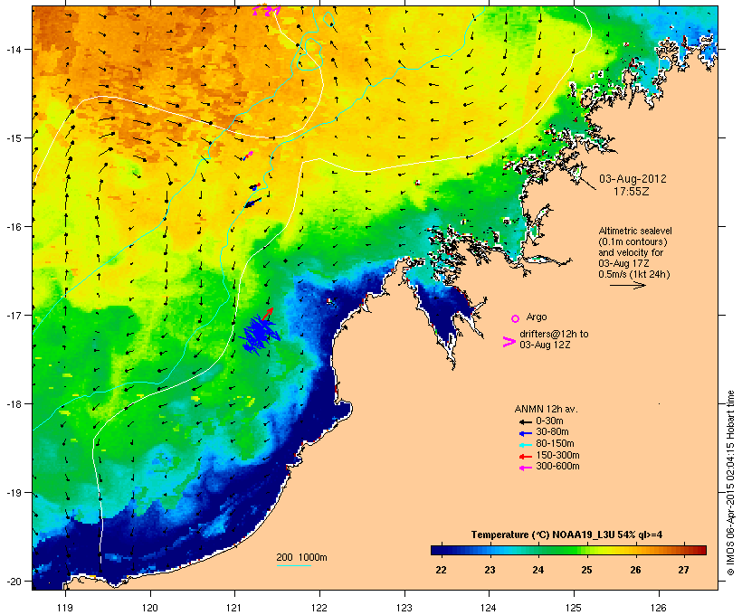Click the 'Altimetric sealevel' caption
742x615 pixels.
tap(635, 231)
